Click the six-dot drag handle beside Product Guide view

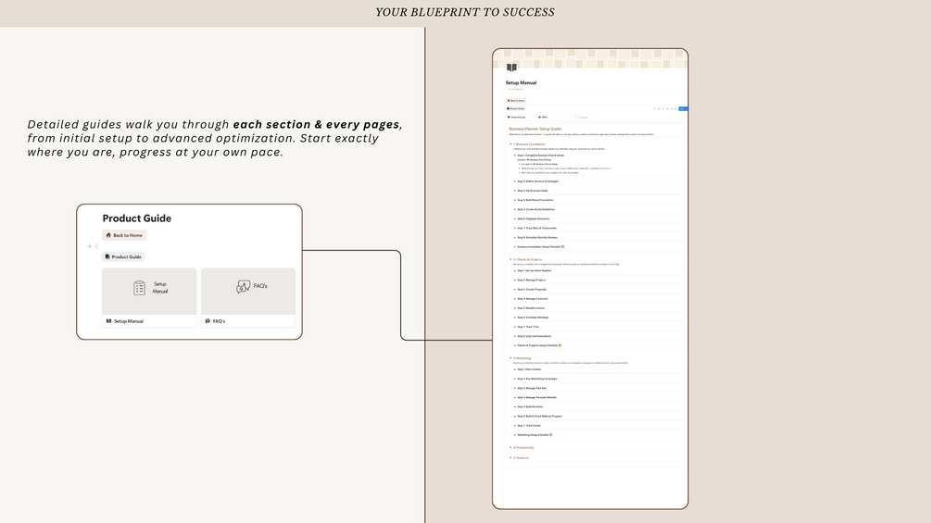tap(96, 246)
